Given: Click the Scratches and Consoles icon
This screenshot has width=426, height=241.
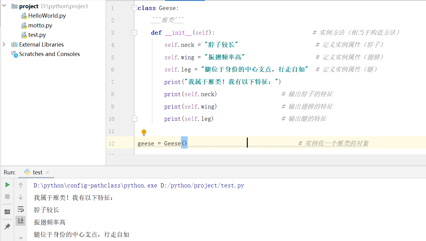Looking at the screenshot, I should point(15,54).
